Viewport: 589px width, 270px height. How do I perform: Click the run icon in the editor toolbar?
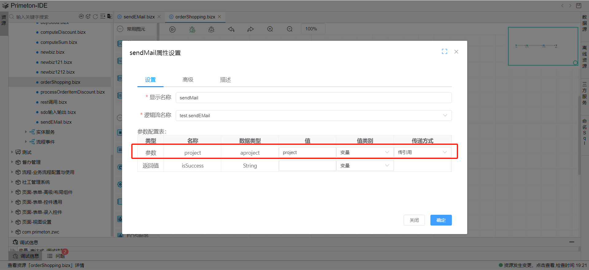pos(172,29)
